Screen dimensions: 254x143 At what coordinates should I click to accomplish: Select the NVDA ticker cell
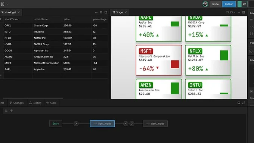click(18, 44)
